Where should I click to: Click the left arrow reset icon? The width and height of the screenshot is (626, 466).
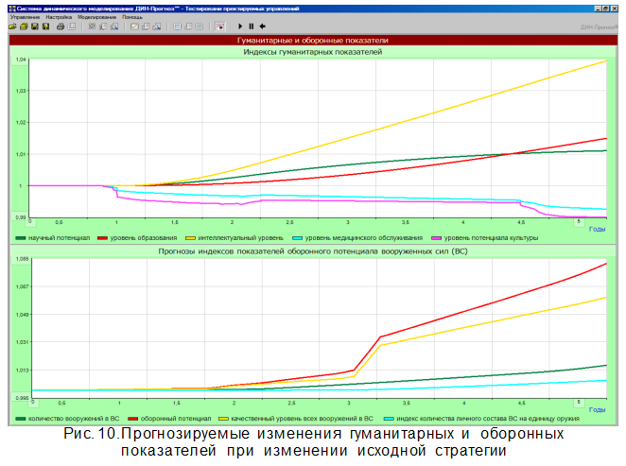click(263, 26)
